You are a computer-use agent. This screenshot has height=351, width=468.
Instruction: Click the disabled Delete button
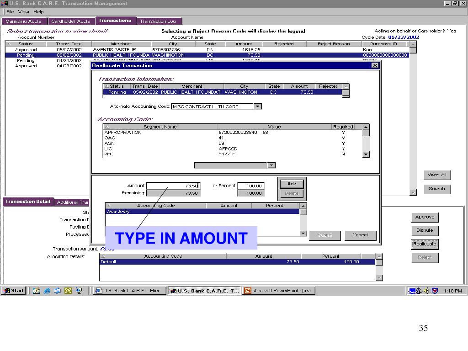(292, 193)
